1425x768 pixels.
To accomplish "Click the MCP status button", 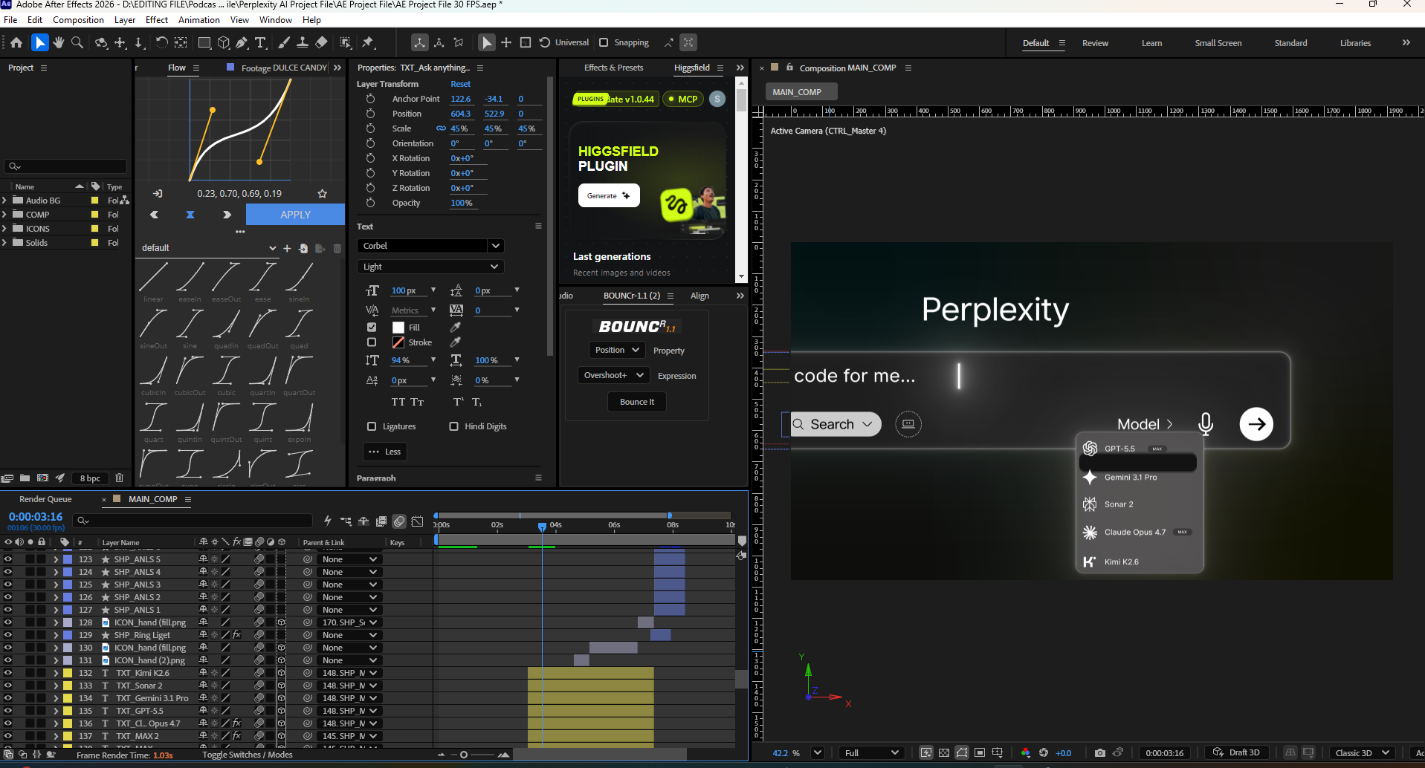I will click(682, 99).
